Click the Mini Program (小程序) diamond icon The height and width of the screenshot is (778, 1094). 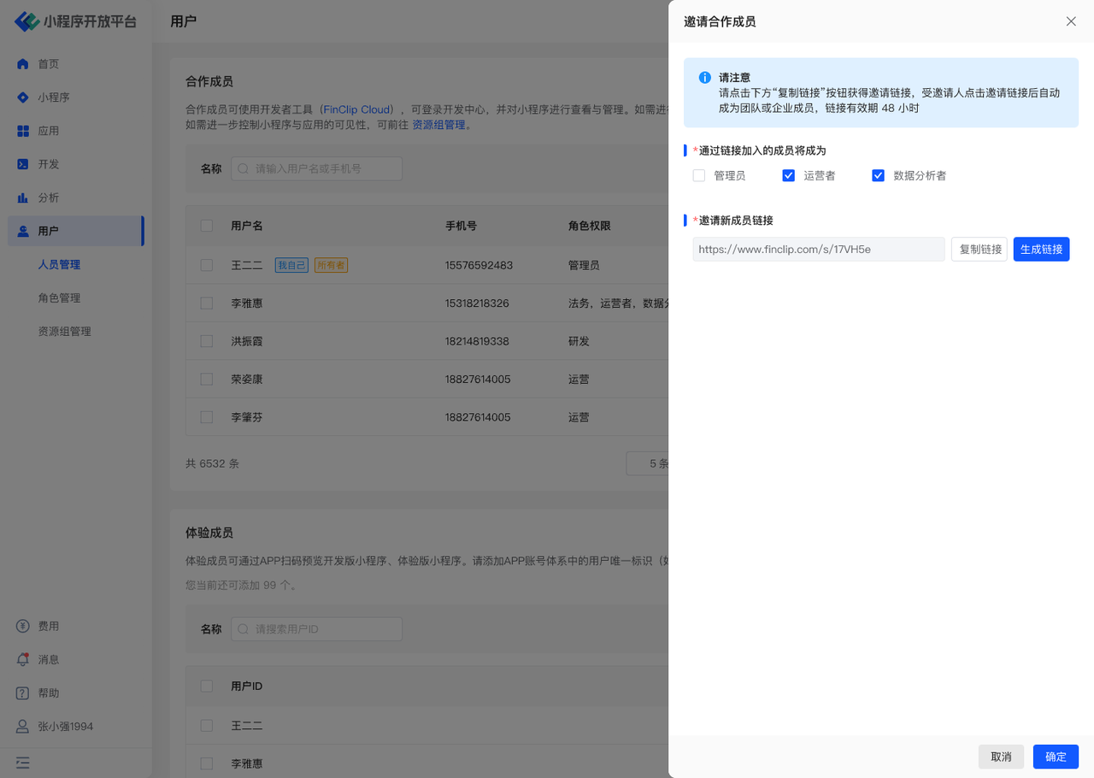pos(23,97)
